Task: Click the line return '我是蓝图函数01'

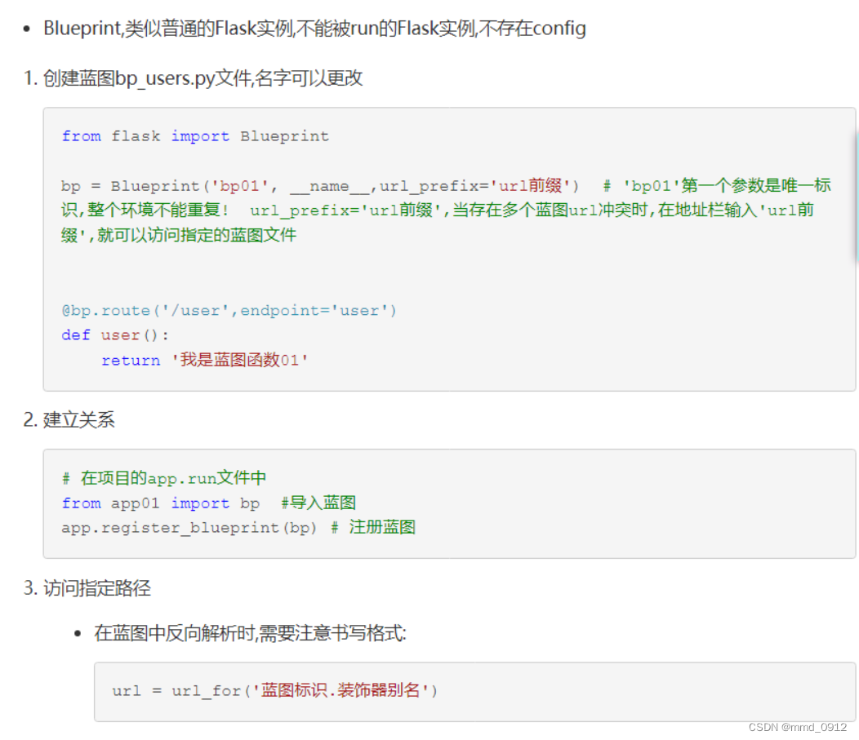Action: [x=204, y=360]
